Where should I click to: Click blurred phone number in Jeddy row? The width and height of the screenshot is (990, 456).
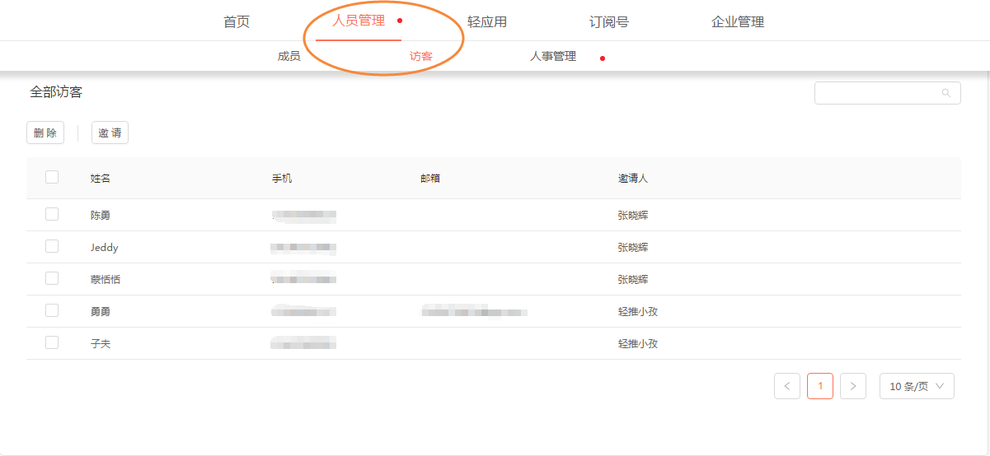pyautogui.click(x=304, y=247)
